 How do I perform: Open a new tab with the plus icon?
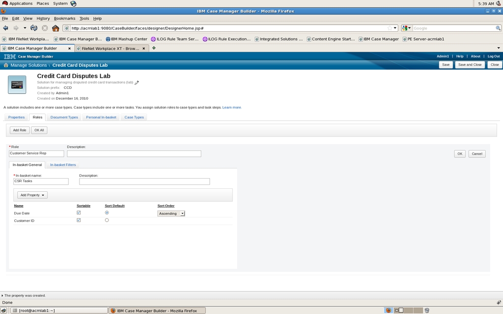(154, 48)
